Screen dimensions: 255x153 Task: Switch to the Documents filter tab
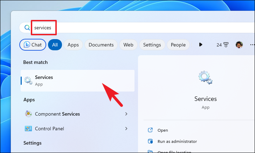pos(101,45)
